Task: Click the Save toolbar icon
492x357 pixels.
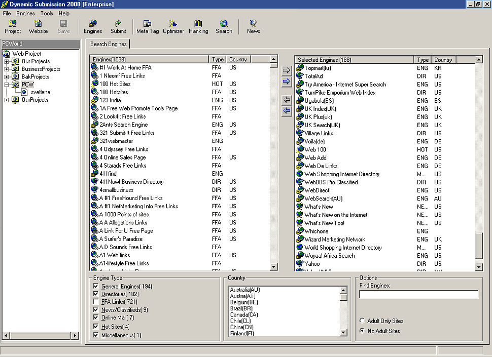Action: point(64,27)
